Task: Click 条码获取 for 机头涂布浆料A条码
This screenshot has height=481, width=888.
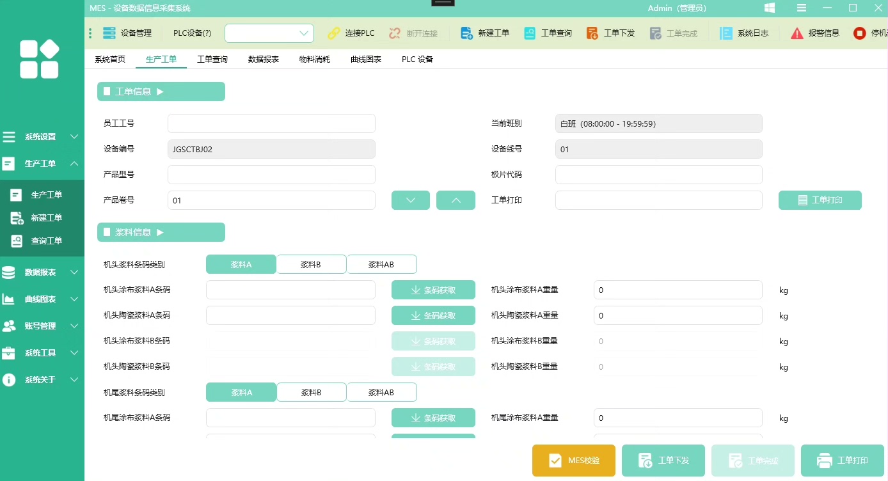Action: point(433,290)
